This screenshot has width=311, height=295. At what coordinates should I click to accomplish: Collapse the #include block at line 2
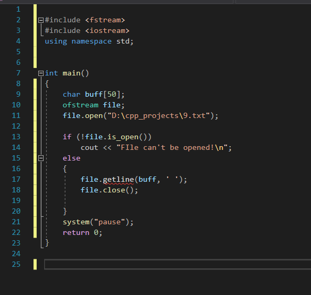(x=41, y=20)
